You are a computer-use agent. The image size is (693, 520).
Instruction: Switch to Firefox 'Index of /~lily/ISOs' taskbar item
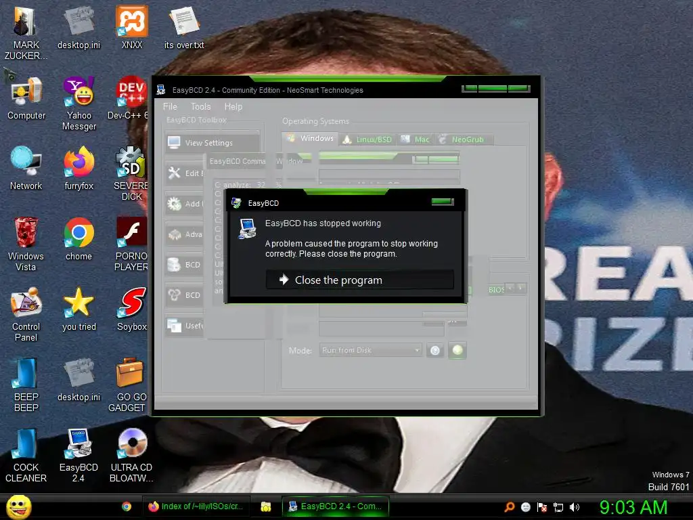coord(196,506)
